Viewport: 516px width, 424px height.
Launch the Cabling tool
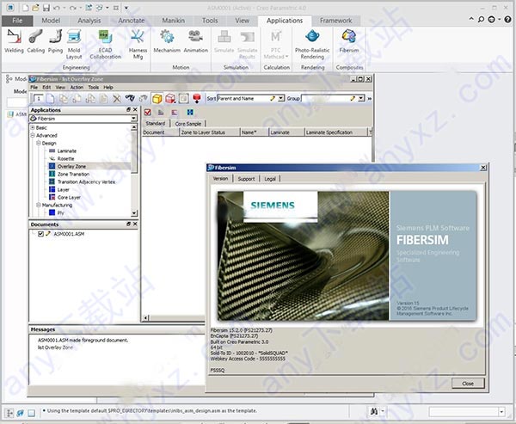click(x=35, y=40)
